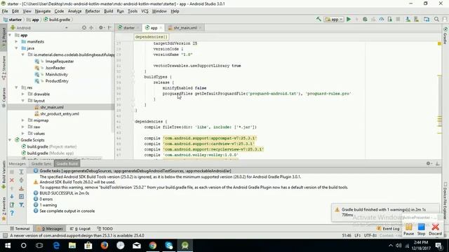Switch to the Gradle Sync tab
Screen dimensions: 449x252
(x=41, y=164)
